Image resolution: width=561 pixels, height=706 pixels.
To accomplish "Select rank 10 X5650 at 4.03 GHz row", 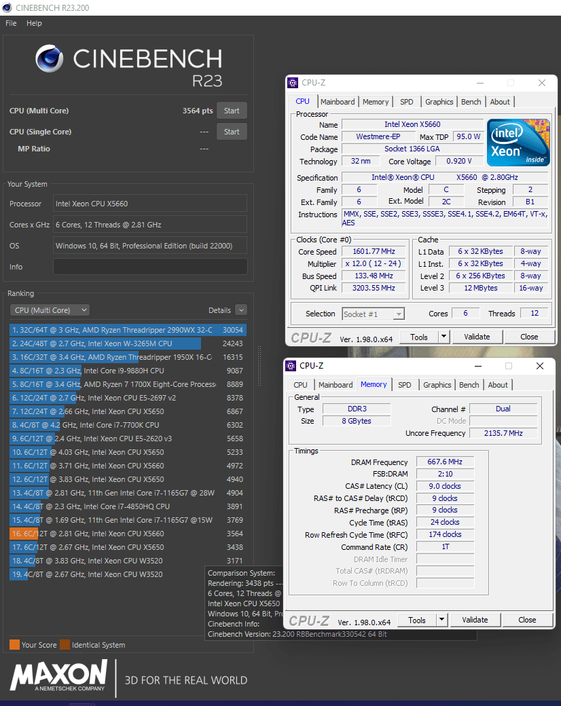I will point(128,452).
